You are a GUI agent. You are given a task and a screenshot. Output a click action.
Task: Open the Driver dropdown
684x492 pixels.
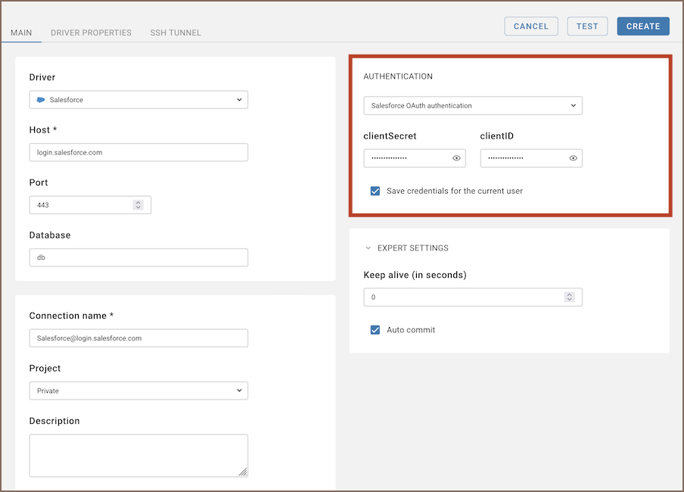click(138, 100)
